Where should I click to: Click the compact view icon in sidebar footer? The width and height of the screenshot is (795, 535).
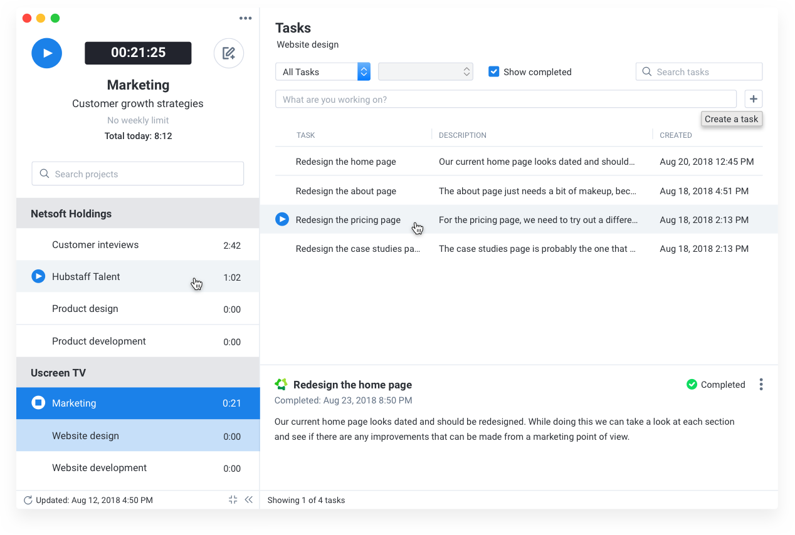click(x=233, y=499)
